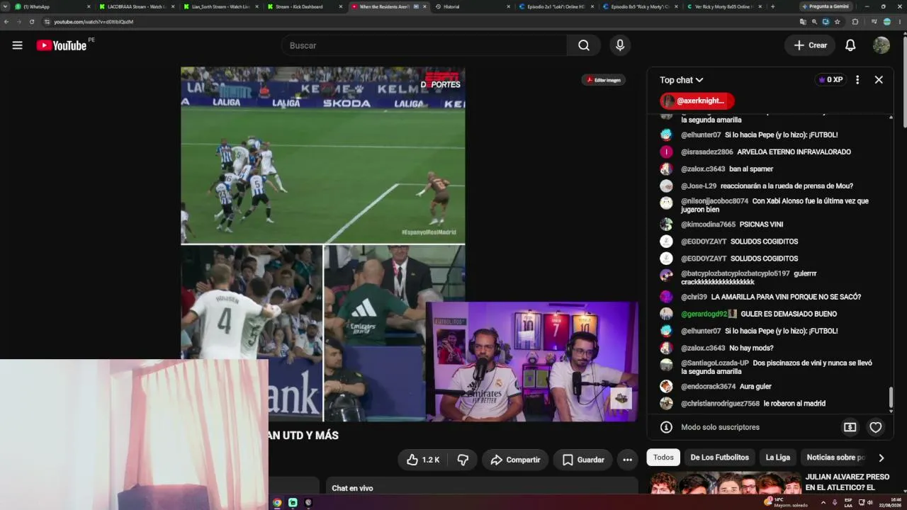Click chat user @endocrack3674
907x510 pixels.
709,387
